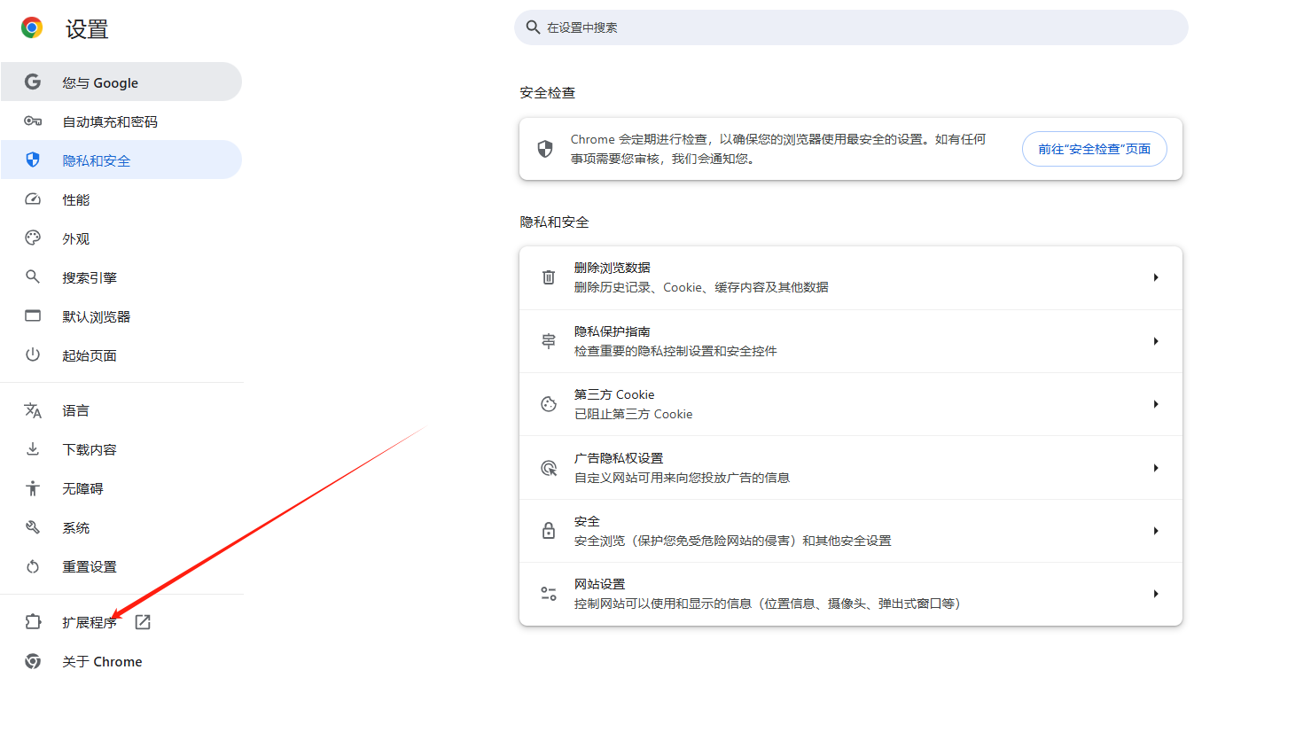Open the 语言 settings section
Image resolution: width=1311 pixels, height=740 pixels.
coord(121,410)
